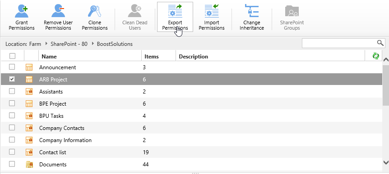Click the green refresh icon
Viewport: 389px width, 174px height.
376,56
